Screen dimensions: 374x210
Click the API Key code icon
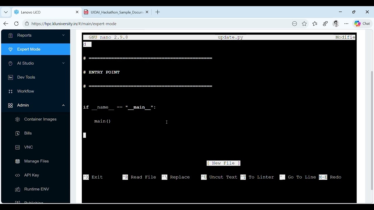(18, 175)
